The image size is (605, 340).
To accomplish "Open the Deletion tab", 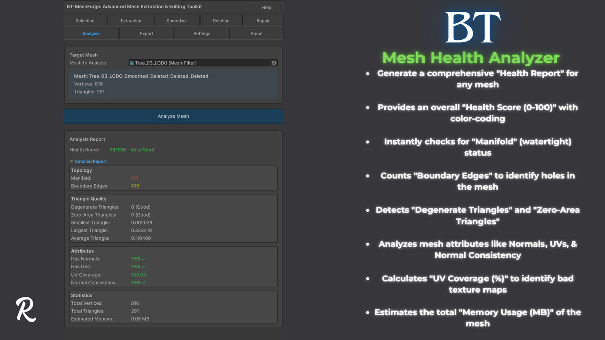I will [x=220, y=21].
